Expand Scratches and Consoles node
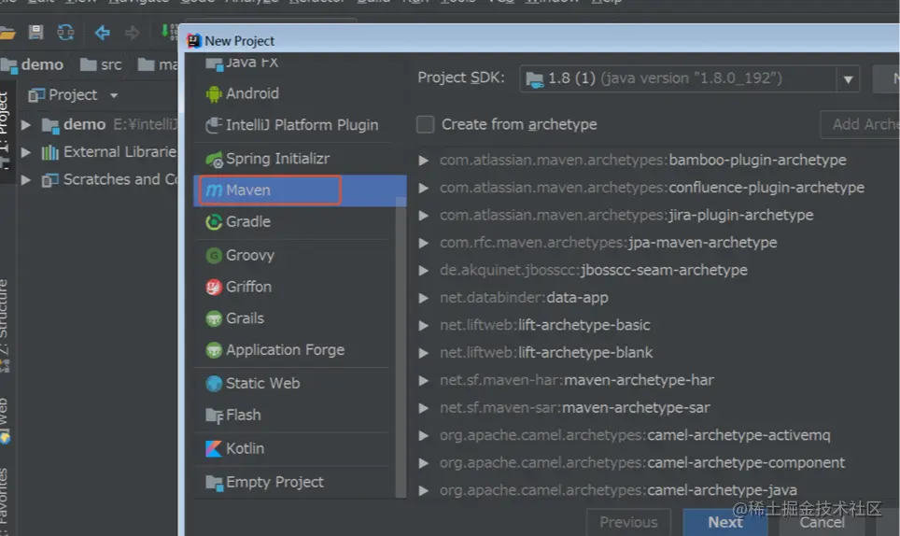 click(26, 179)
